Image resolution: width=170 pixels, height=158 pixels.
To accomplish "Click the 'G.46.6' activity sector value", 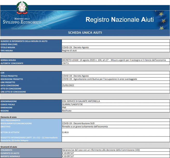I will click(65, 132).
